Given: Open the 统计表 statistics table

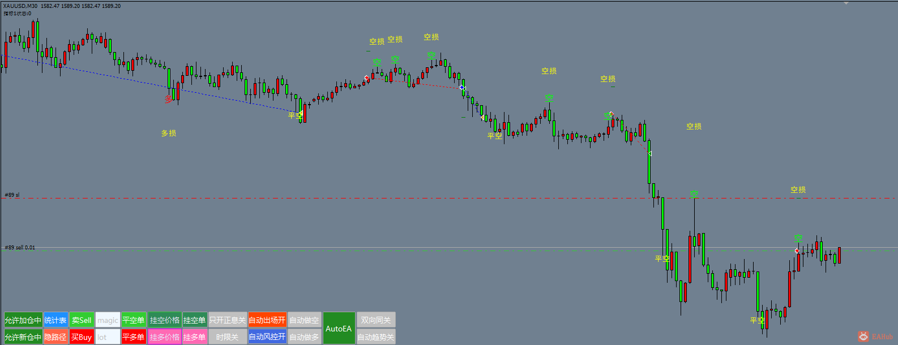Looking at the screenshot, I should [x=55, y=320].
